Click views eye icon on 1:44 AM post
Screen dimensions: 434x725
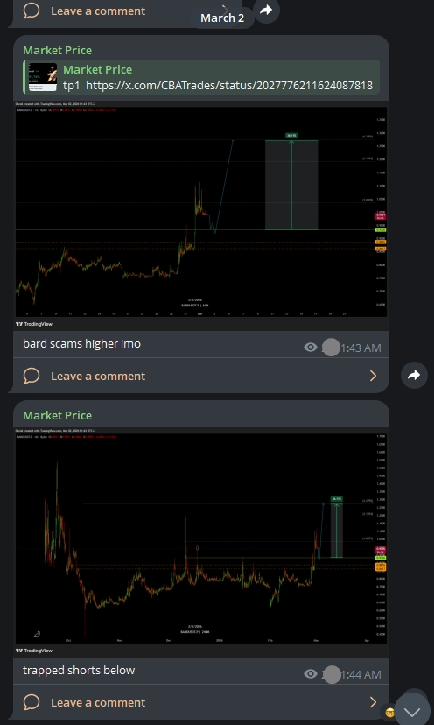310,674
